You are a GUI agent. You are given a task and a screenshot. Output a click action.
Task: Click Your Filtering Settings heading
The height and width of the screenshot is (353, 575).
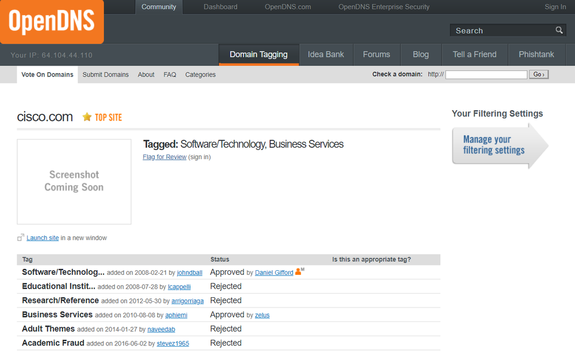[x=497, y=113]
